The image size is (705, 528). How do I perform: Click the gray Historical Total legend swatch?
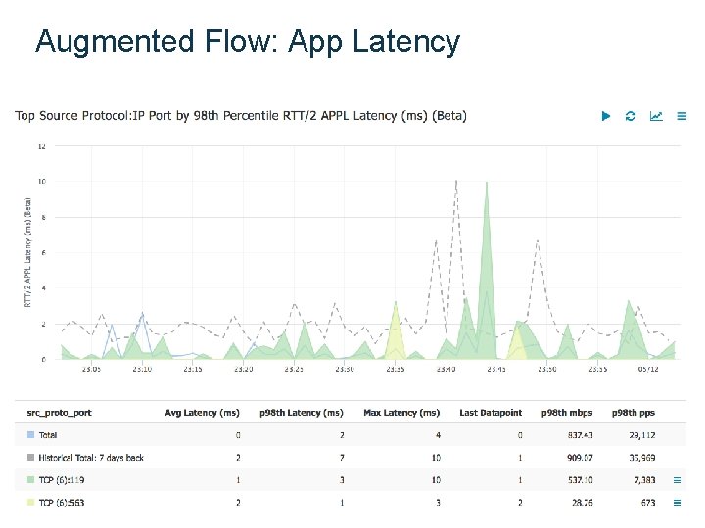pyautogui.click(x=30, y=458)
